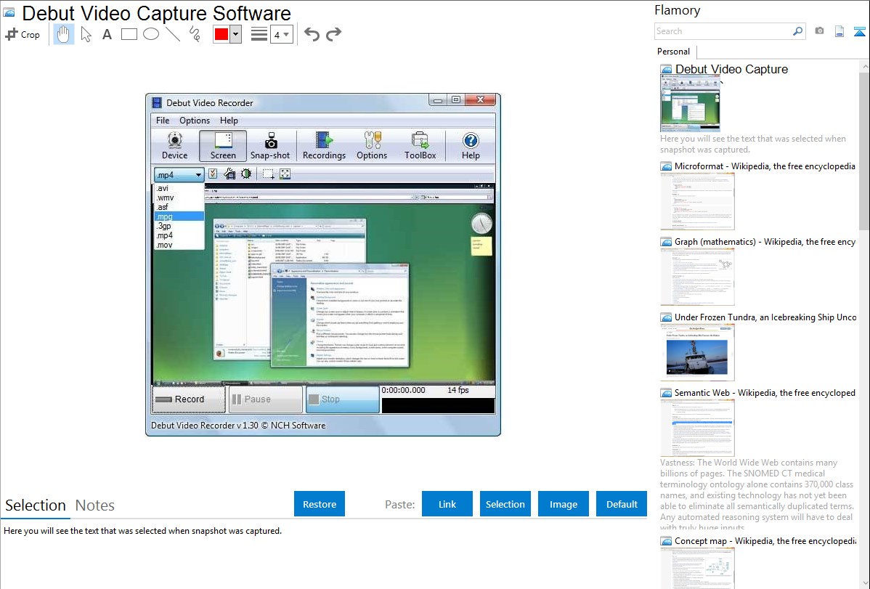Viewport: 870px width, 589px height.
Task: Click the red color swatch
Action: (x=221, y=34)
